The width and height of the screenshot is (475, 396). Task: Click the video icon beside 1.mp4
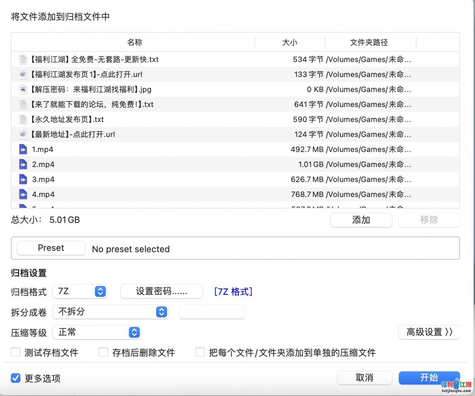tap(23, 149)
